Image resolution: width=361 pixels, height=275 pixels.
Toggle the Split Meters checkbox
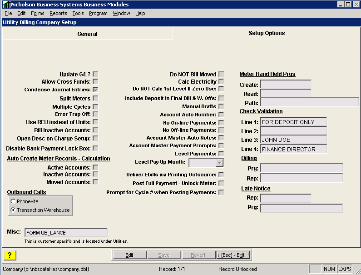[x=95, y=98]
